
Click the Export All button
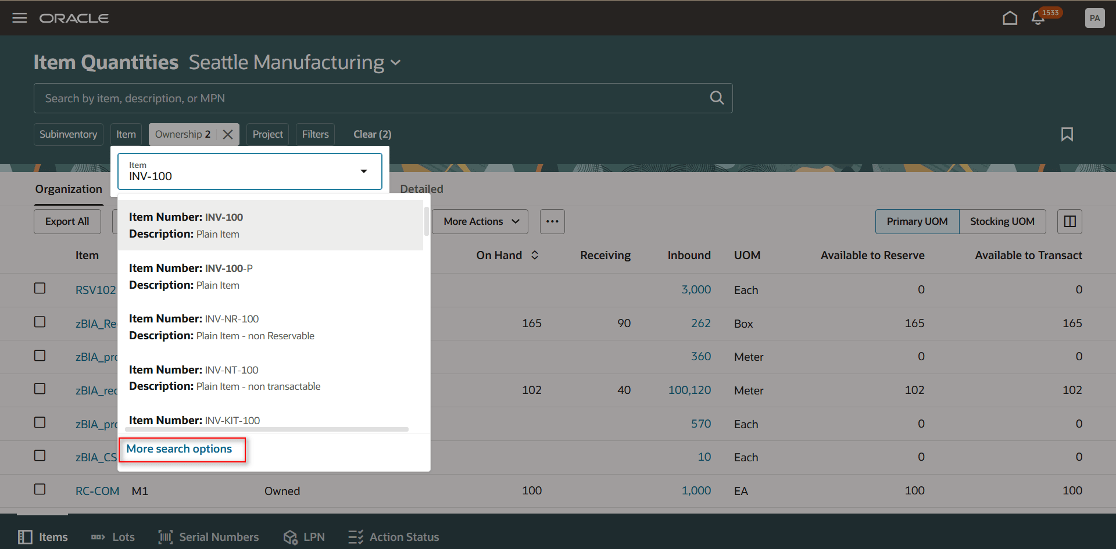coord(67,221)
